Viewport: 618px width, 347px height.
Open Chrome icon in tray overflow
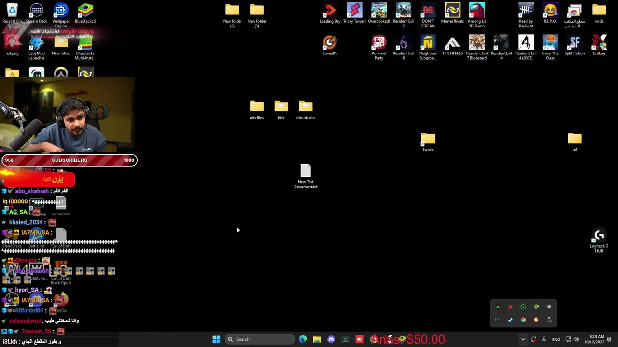point(523,320)
